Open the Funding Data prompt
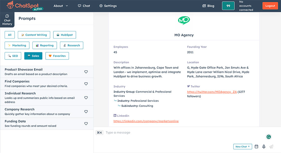 tap(47, 124)
